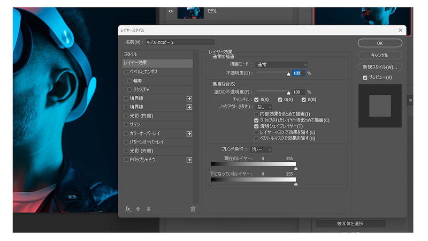The width and height of the screenshot is (428, 241).
Task: Click the モデル layer thumbnail
Action: click(x=190, y=12)
